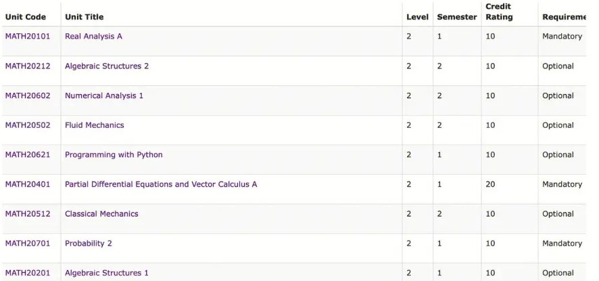Click the MATH20212 unit code
This screenshot has height=281, width=599.
(x=27, y=66)
